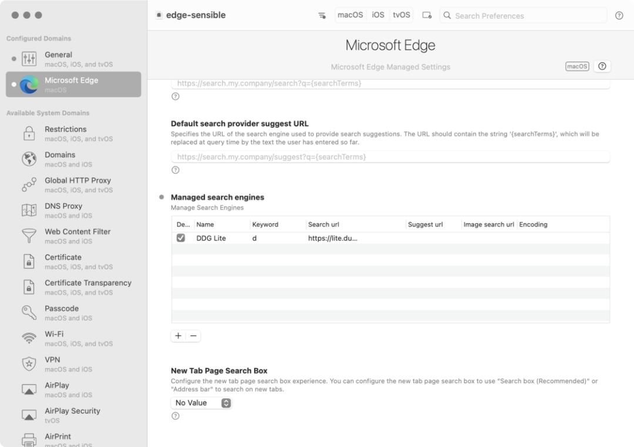Click the Microsoft Edge Managed Settings subtitle
The image size is (634, 447).
click(390, 67)
